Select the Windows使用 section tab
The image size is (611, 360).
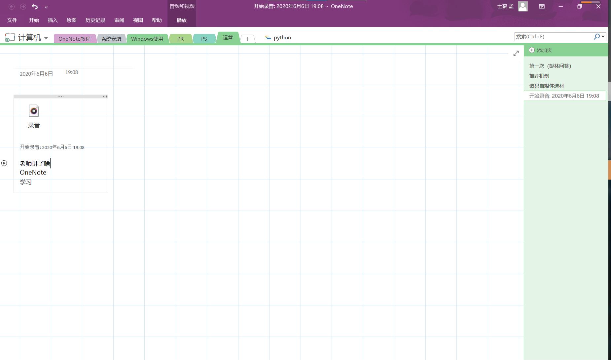(x=147, y=39)
